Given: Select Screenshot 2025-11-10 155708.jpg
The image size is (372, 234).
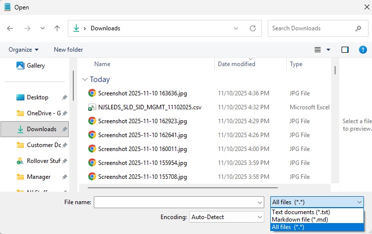Looking at the screenshot, I should pos(142,177).
